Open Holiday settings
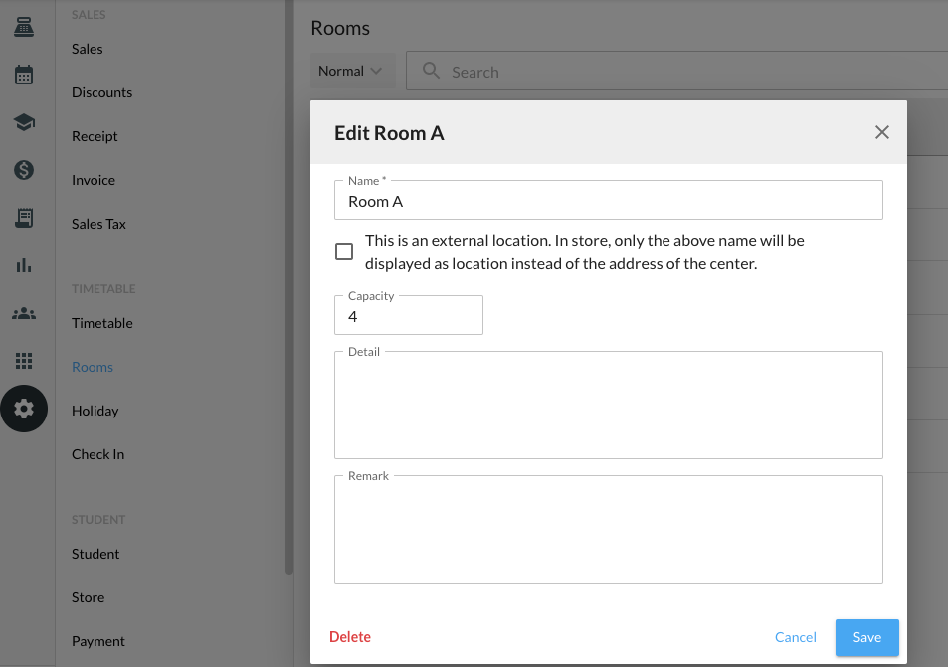The width and height of the screenshot is (948, 667). pyautogui.click(x=95, y=411)
